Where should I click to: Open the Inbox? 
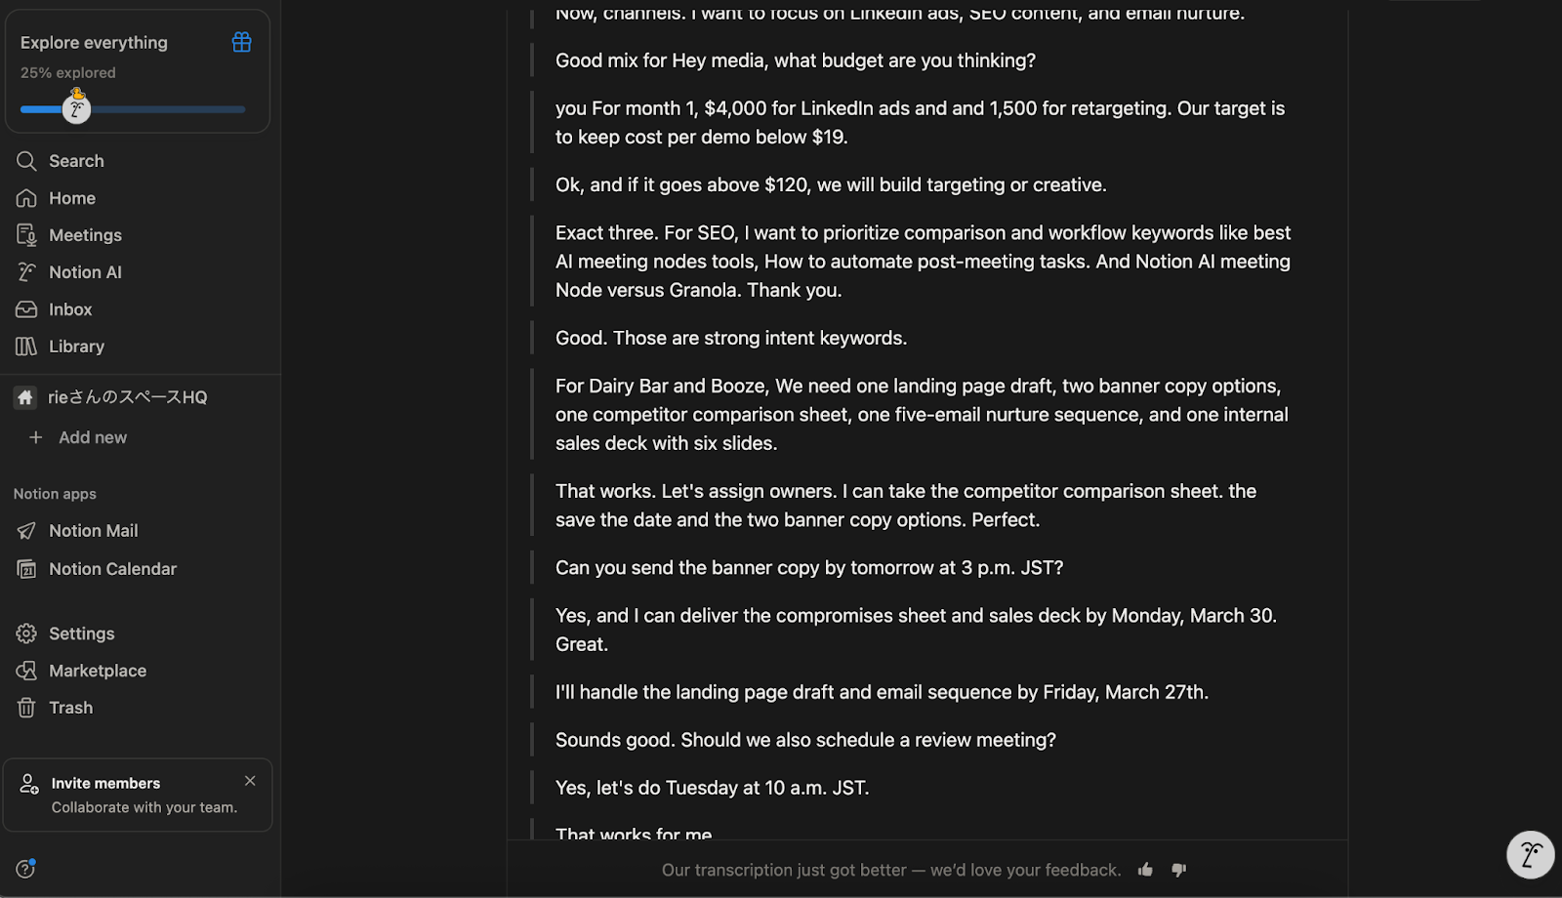pyautogui.click(x=70, y=309)
